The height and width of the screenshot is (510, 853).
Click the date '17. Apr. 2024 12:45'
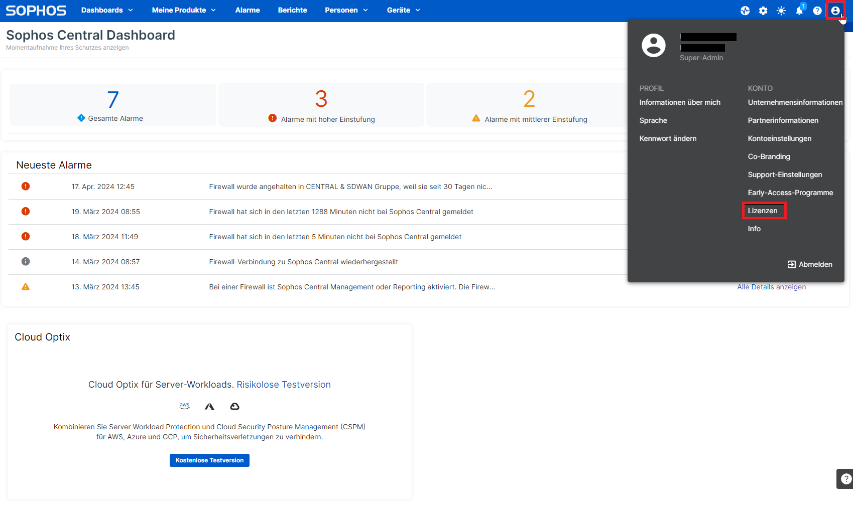(103, 187)
